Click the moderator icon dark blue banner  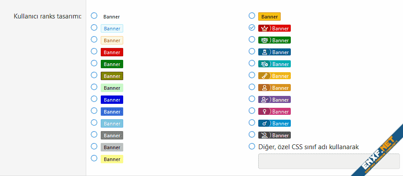274,52
